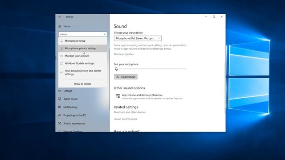Click the Windows Update settings icon
The image size is (285, 160).
pos(61,63)
